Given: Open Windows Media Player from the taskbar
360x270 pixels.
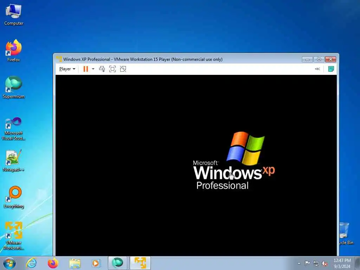Looking at the screenshot, I should [96, 263].
